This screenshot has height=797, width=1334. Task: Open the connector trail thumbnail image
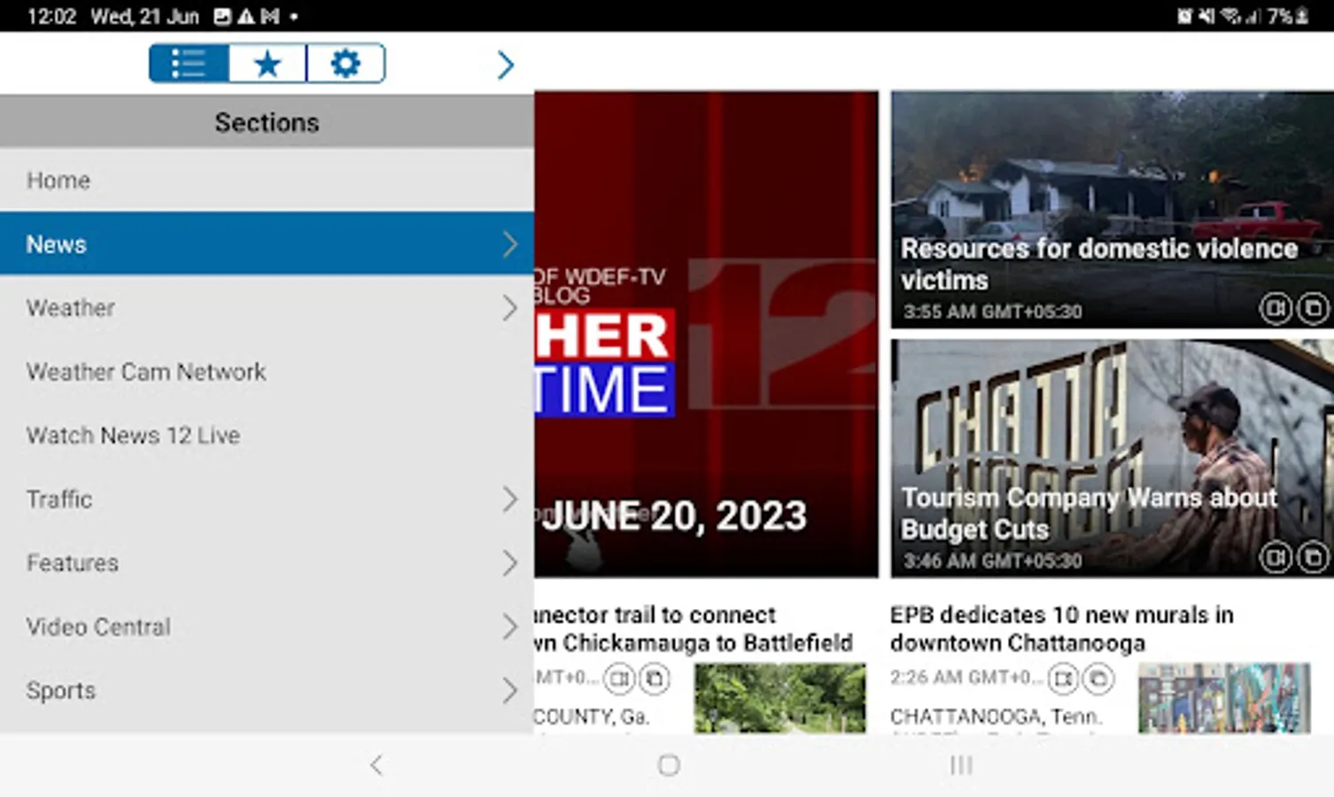click(780, 698)
